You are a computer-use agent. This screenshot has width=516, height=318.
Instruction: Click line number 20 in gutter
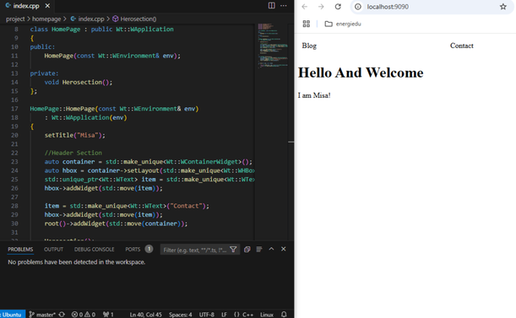tap(14, 135)
